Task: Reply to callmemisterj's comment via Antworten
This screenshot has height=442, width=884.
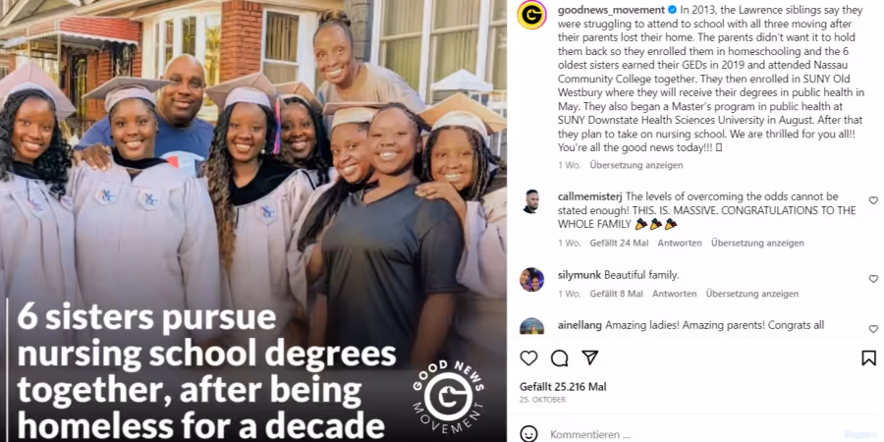Action: tap(680, 243)
